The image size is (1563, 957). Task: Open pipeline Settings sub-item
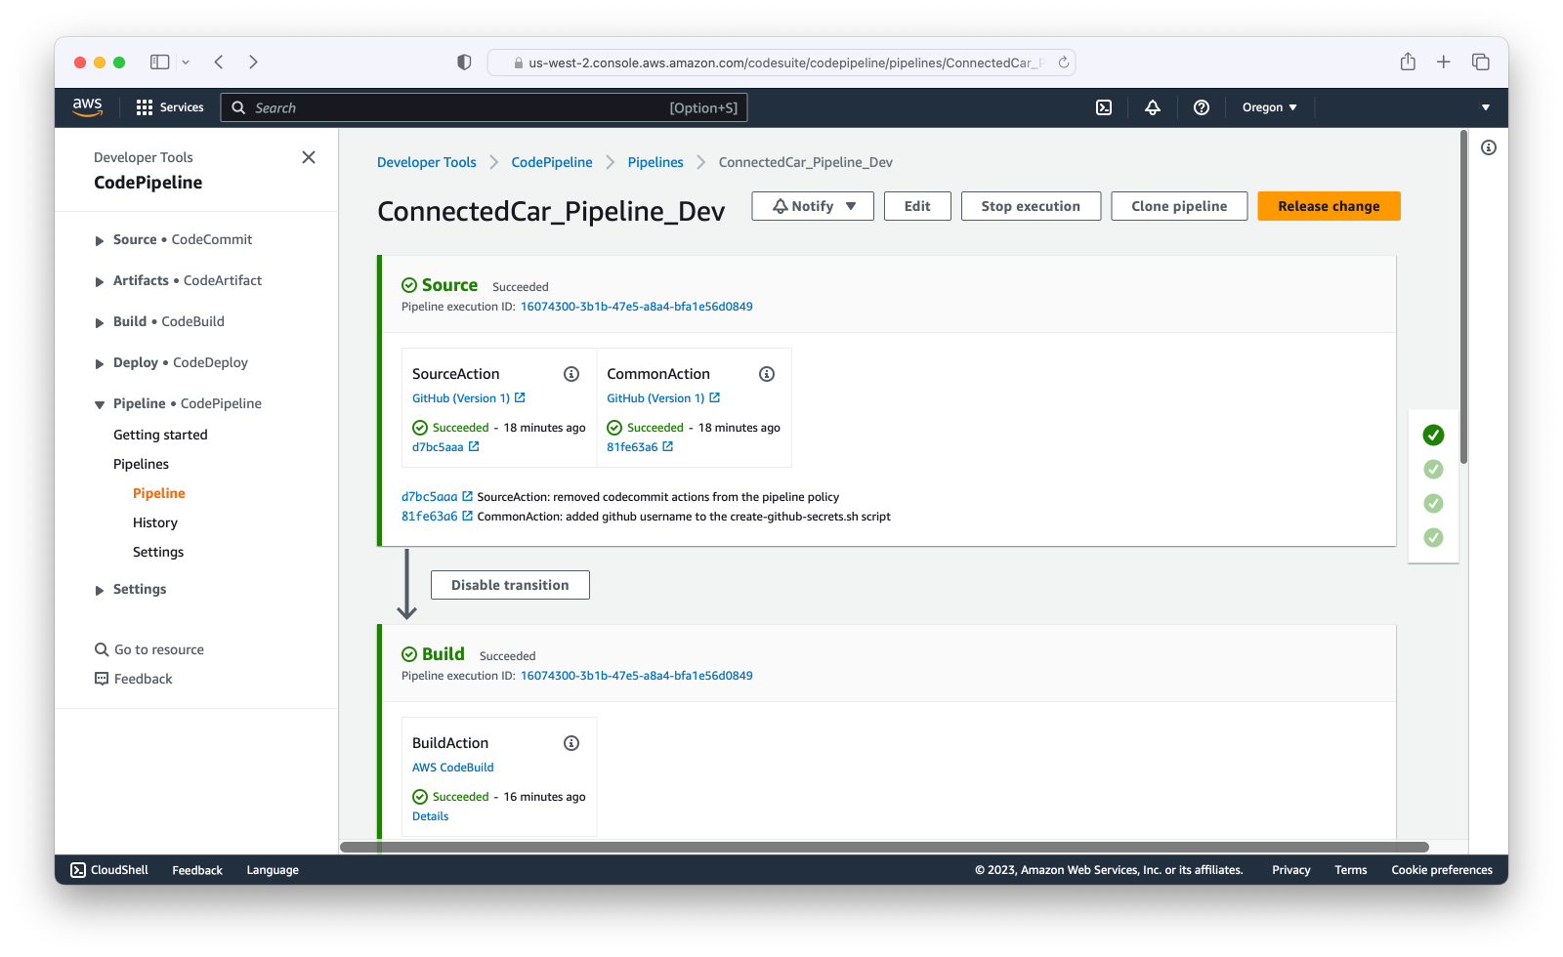point(158,552)
